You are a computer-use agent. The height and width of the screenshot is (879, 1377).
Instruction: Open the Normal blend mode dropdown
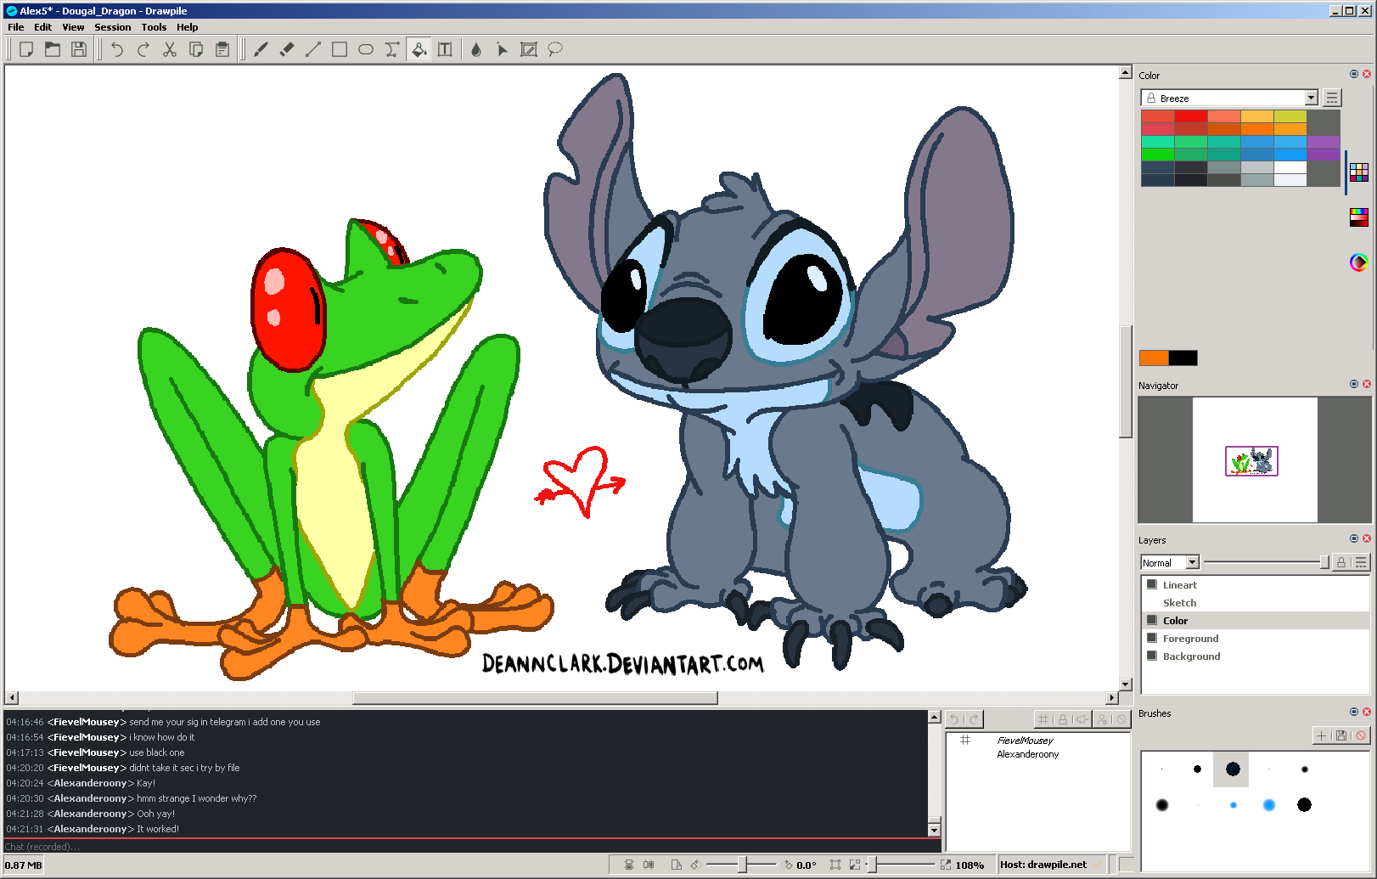[1170, 562]
